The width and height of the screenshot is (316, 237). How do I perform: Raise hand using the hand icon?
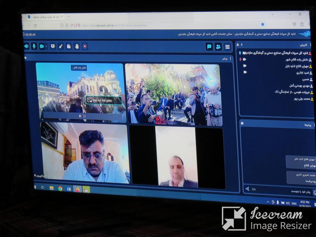(x=77, y=46)
